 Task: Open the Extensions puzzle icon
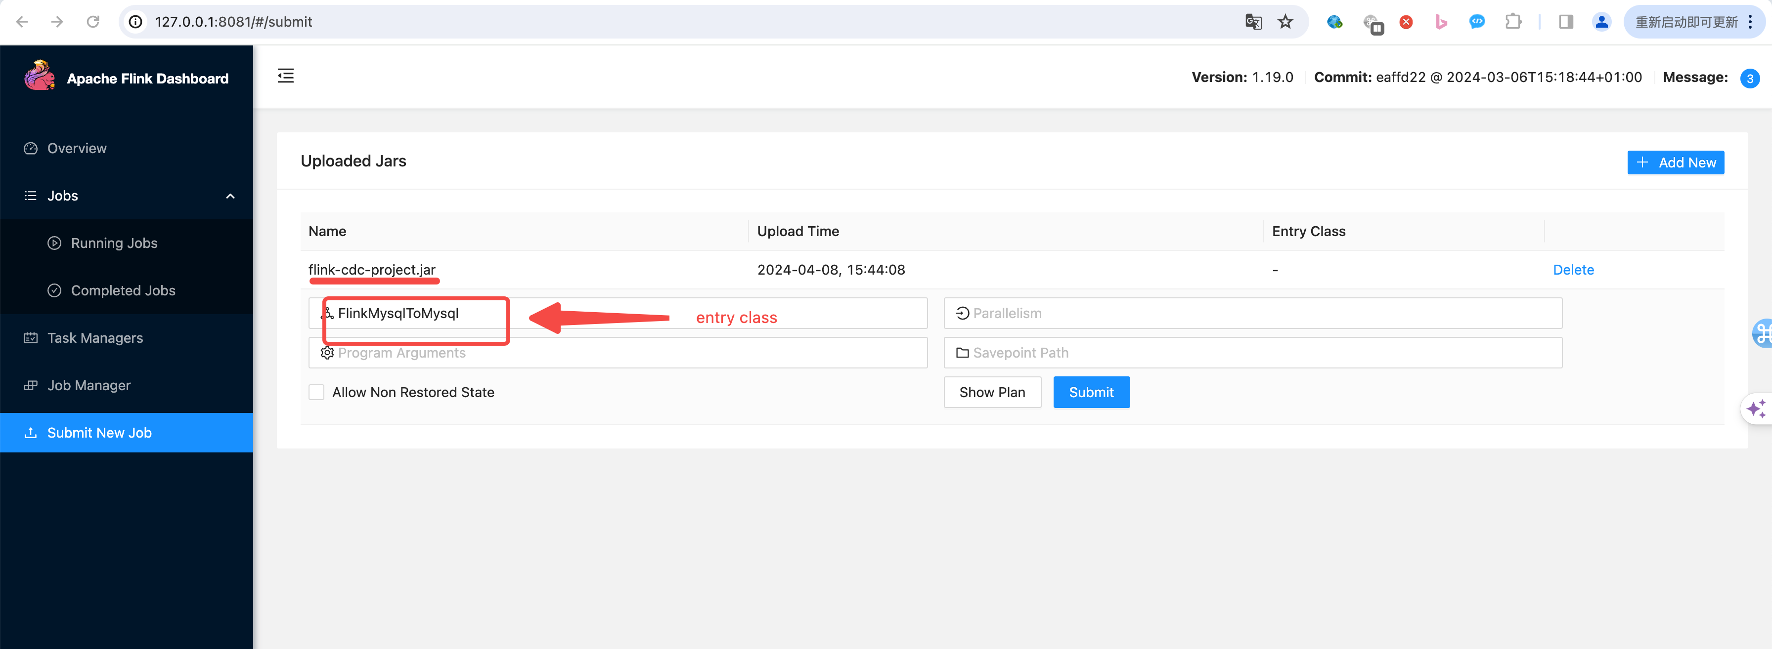coord(1512,22)
